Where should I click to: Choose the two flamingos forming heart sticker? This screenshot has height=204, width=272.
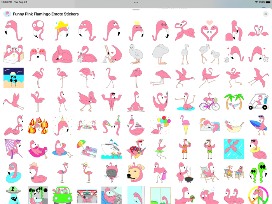[x=209, y=31]
